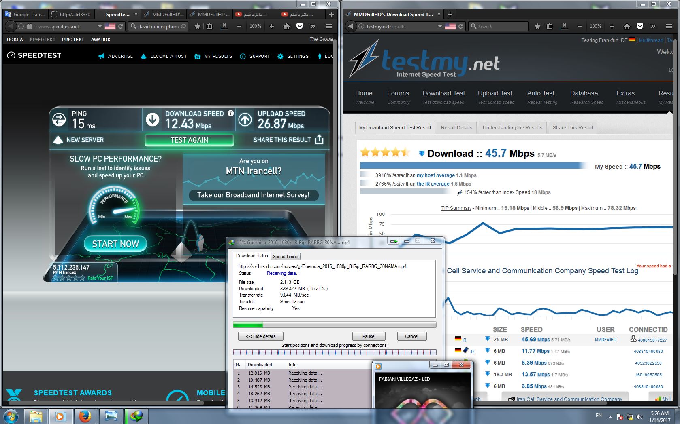Click Take our Broadband Internet Survey banner
The width and height of the screenshot is (680, 424).
[x=254, y=195]
